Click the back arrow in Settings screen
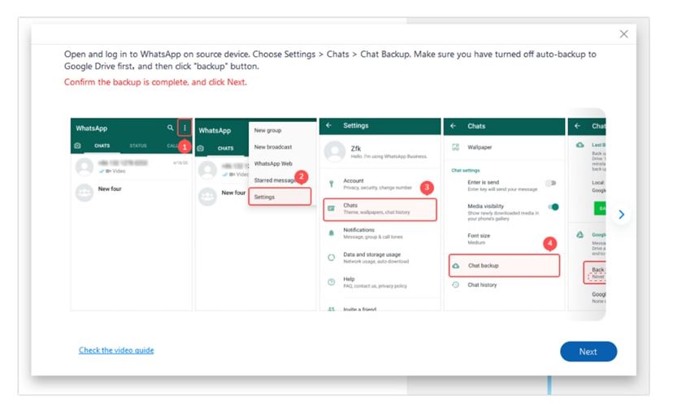673x404 pixels. pyautogui.click(x=328, y=125)
